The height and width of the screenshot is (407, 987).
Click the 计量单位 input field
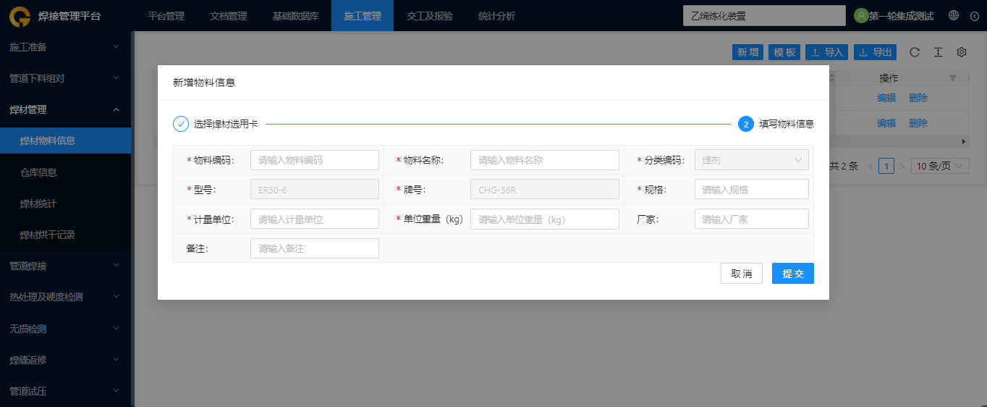tap(315, 219)
